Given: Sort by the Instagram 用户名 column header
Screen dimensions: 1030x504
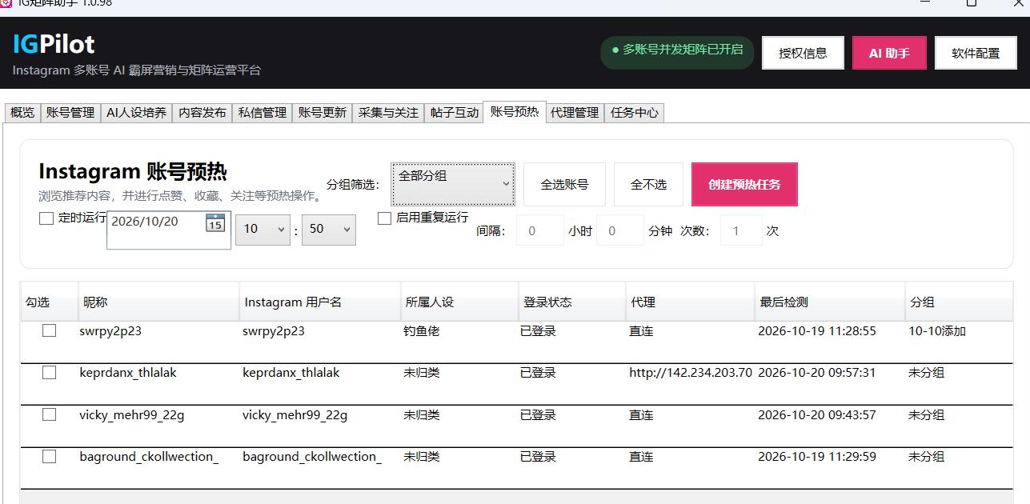Looking at the screenshot, I should click(x=320, y=302).
